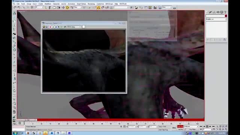The image size is (240, 135).
Task: Click the object color swatch in Modify panel
Action: (x=226, y=16)
